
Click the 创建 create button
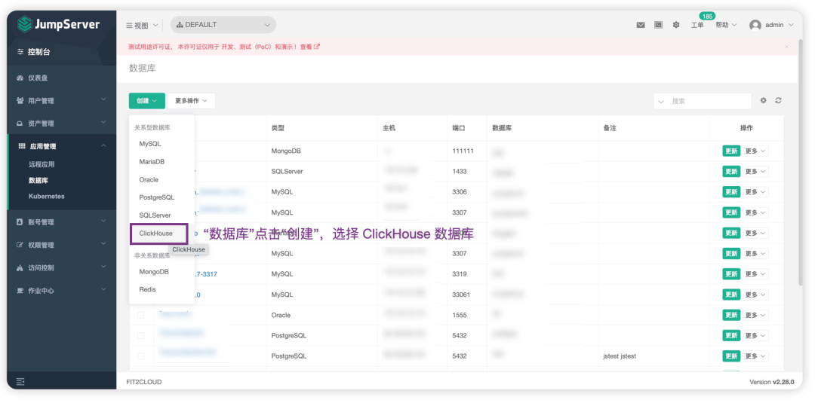[x=147, y=101]
